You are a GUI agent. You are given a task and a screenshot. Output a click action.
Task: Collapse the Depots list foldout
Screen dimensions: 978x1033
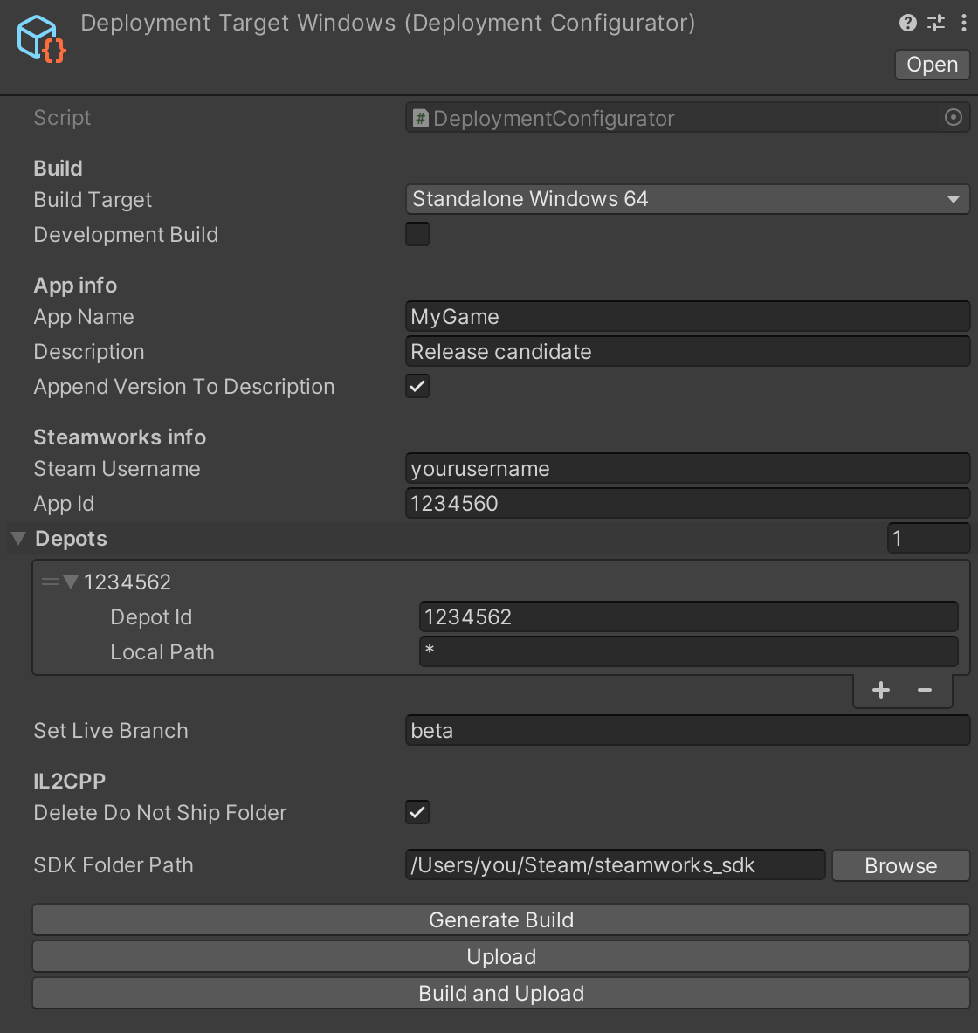(x=18, y=538)
